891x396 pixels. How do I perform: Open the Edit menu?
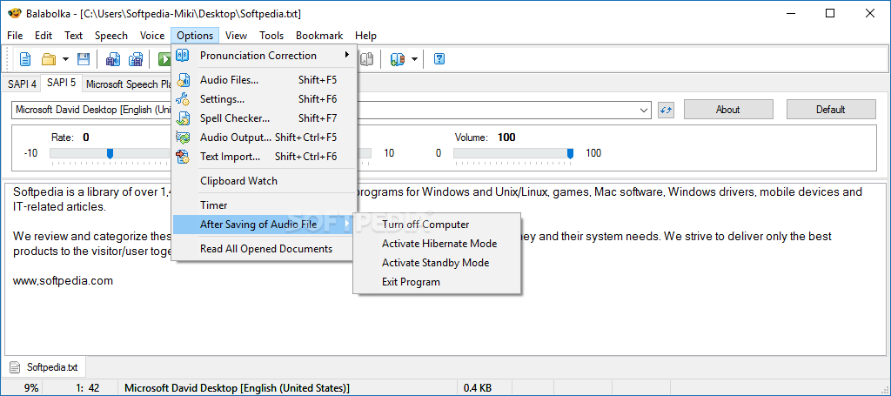point(44,35)
